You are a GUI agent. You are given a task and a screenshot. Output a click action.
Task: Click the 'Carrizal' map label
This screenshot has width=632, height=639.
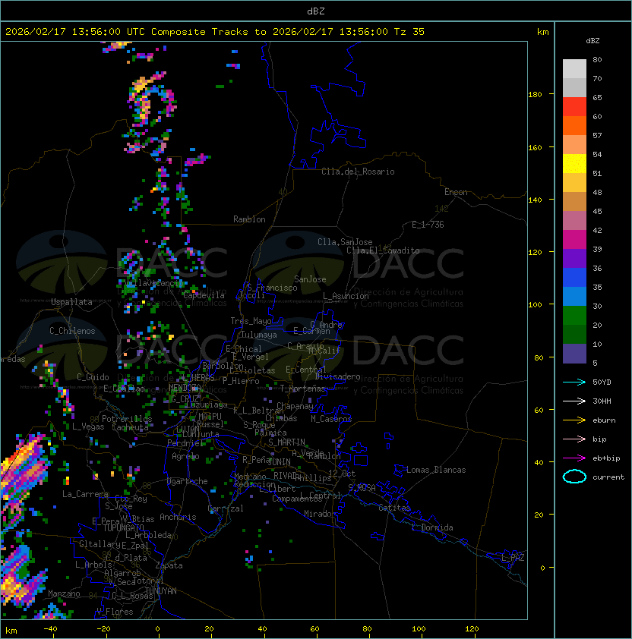(x=226, y=508)
